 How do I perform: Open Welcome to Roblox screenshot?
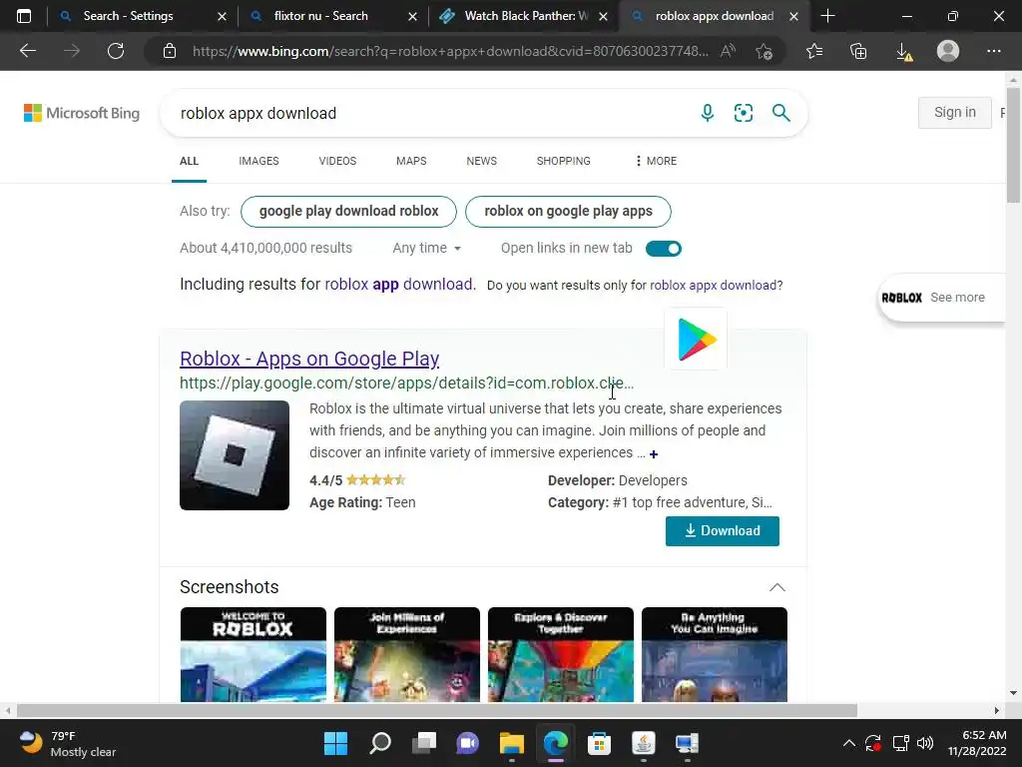(x=254, y=654)
